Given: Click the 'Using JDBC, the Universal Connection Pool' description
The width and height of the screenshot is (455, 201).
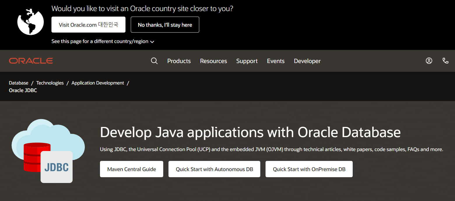Looking at the screenshot, I should coord(271,149).
